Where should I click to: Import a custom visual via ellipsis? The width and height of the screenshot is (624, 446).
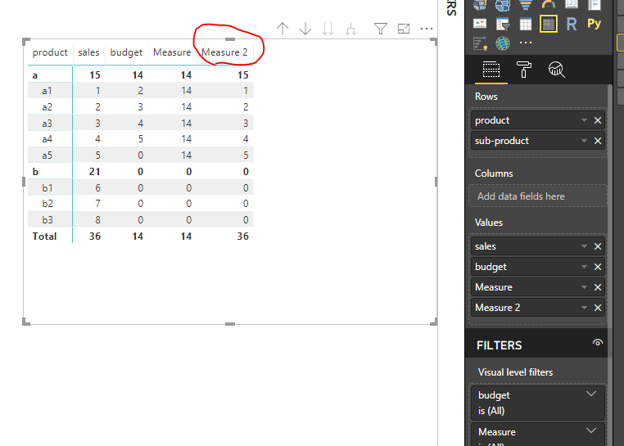(x=526, y=43)
